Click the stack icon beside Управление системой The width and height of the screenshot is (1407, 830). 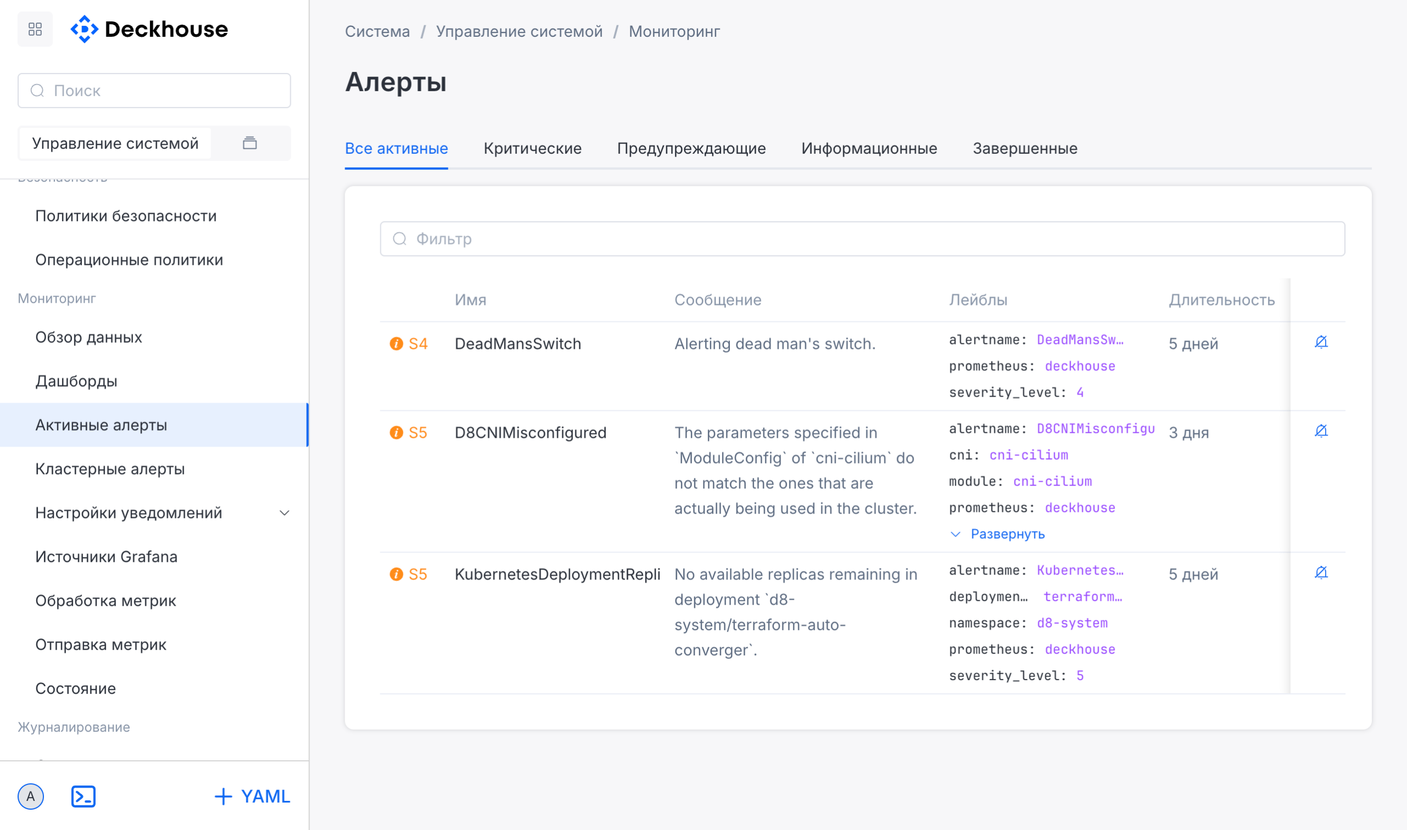pyautogui.click(x=250, y=143)
